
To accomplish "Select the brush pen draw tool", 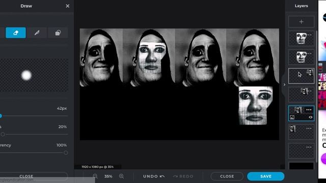I will pyautogui.click(x=37, y=33).
